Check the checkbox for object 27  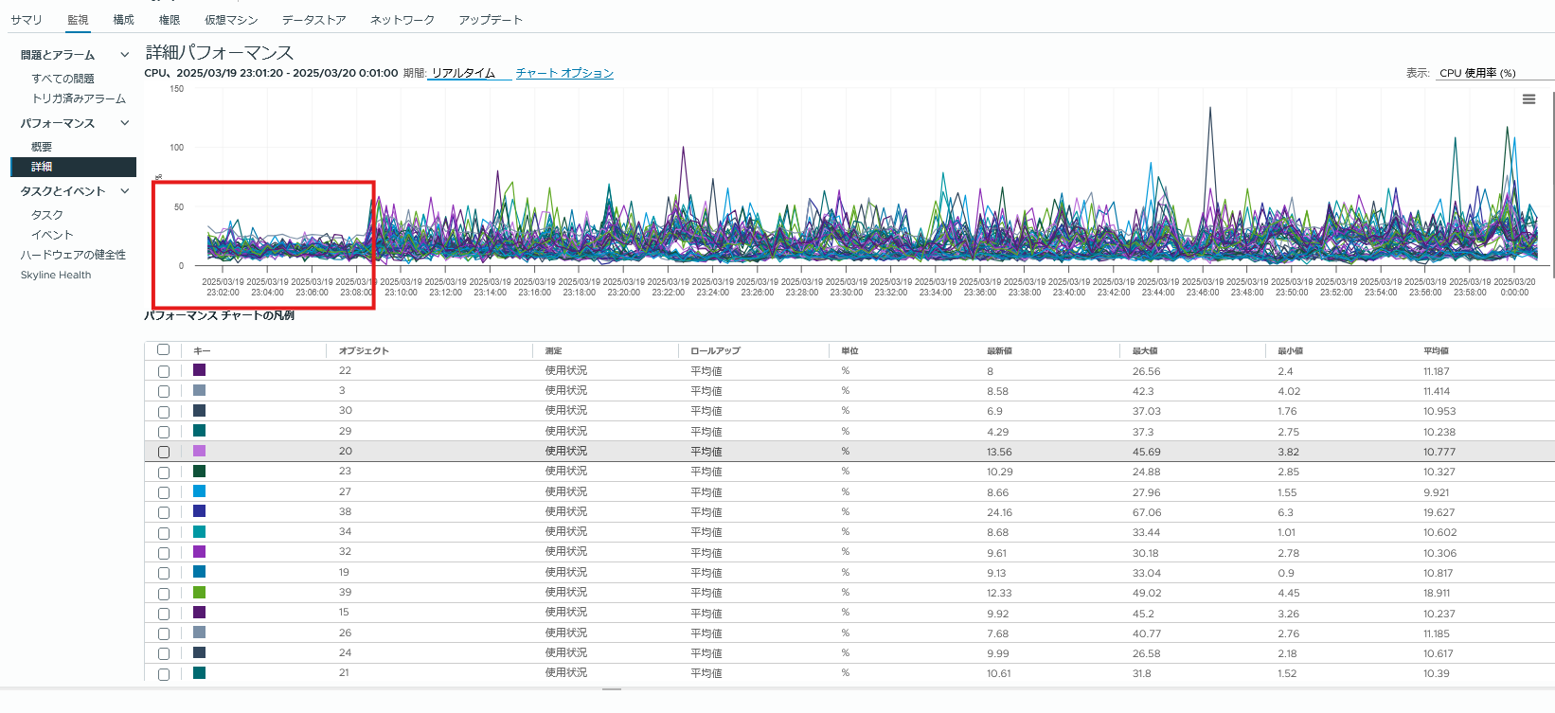[x=164, y=492]
